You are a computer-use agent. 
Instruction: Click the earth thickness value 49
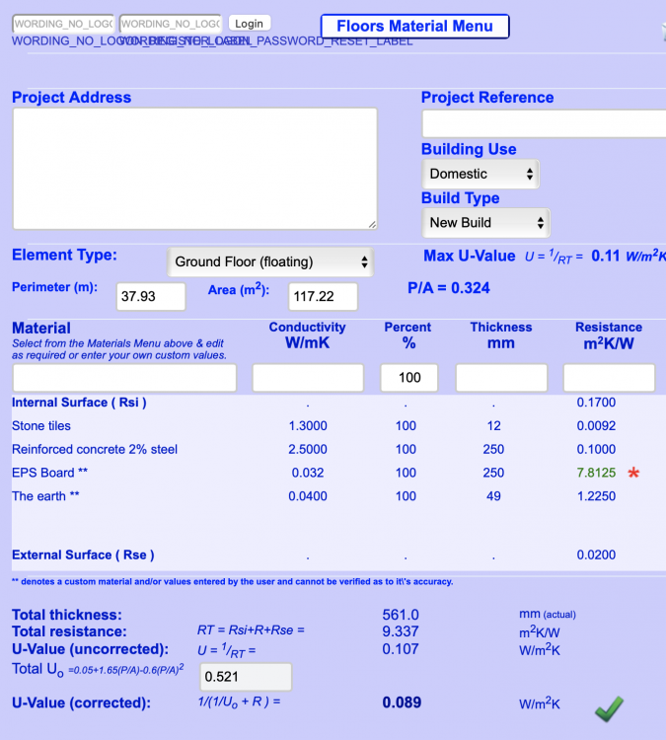click(493, 496)
